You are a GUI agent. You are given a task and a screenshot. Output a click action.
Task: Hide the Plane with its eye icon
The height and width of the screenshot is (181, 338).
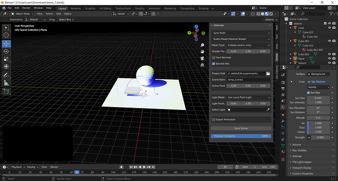click(329, 59)
